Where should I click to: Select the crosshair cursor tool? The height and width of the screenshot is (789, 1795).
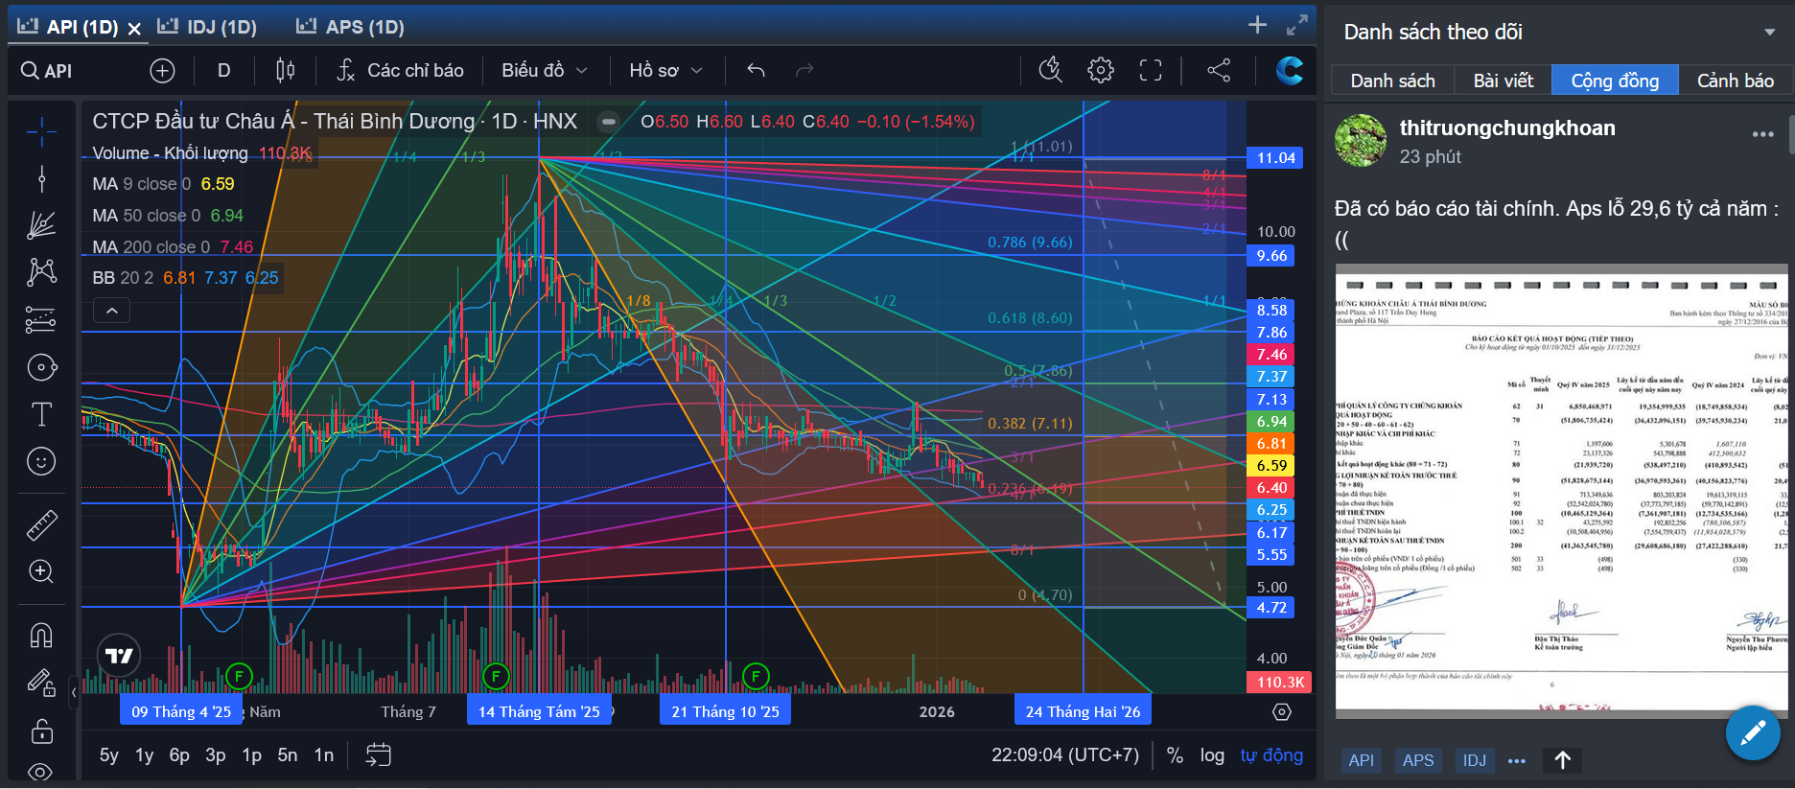[41, 131]
